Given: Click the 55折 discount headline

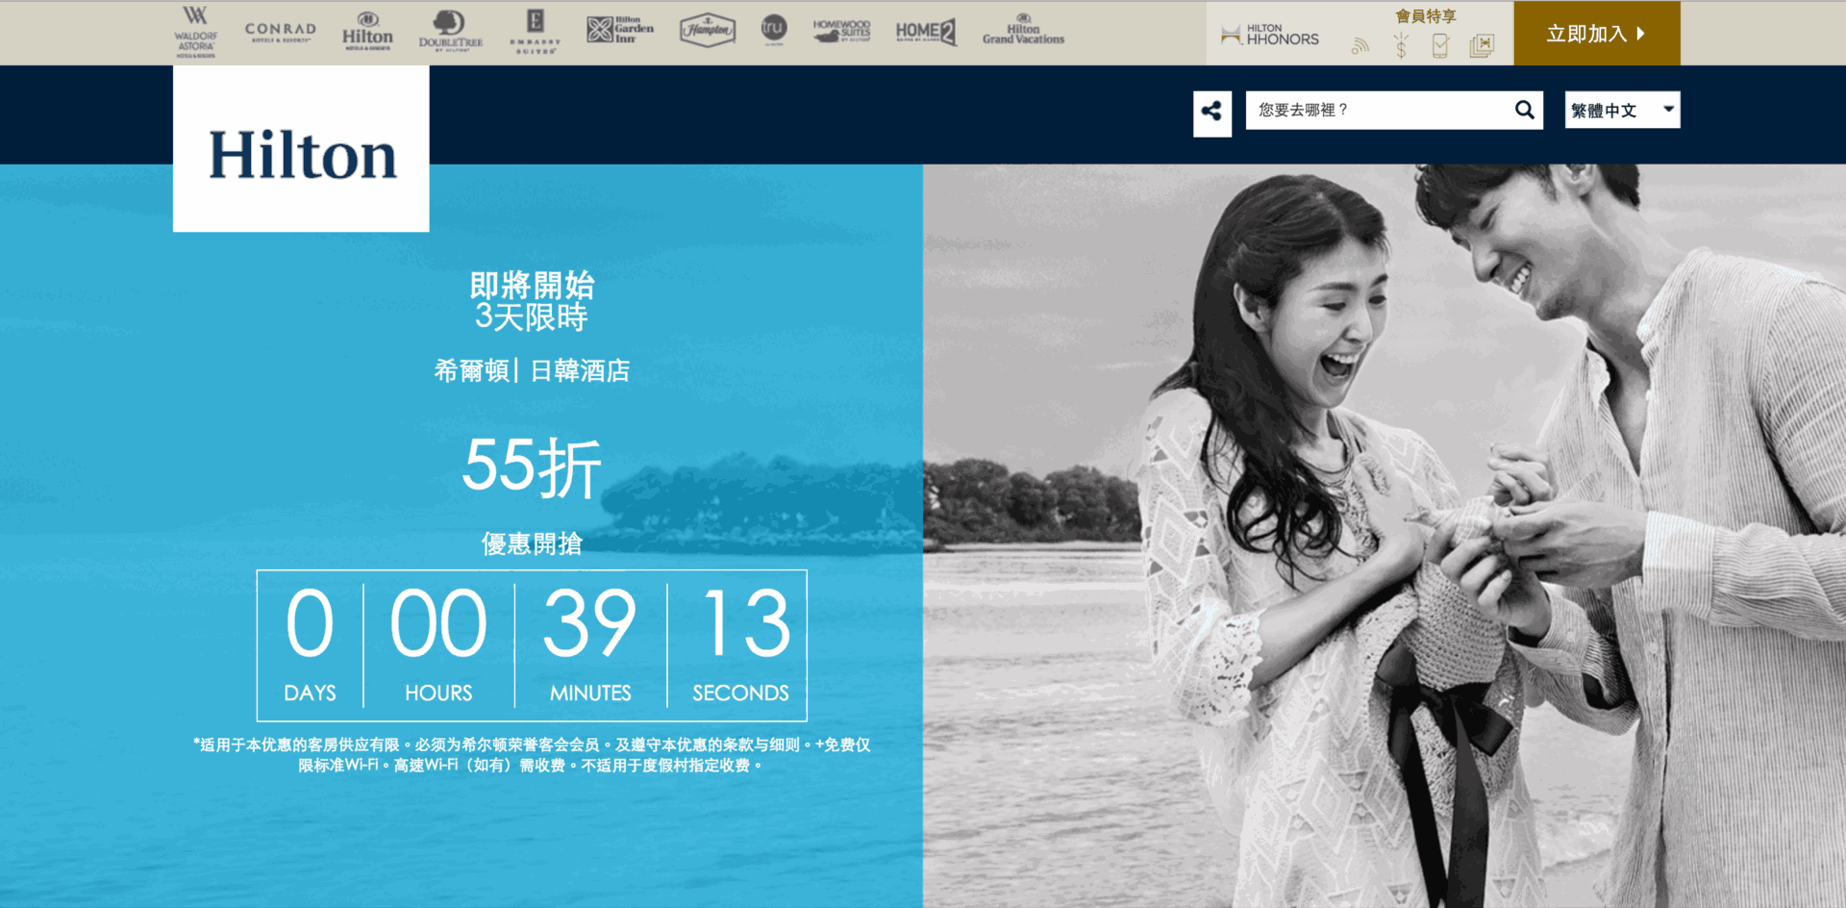Looking at the screenshot, I should coord(532,467).
